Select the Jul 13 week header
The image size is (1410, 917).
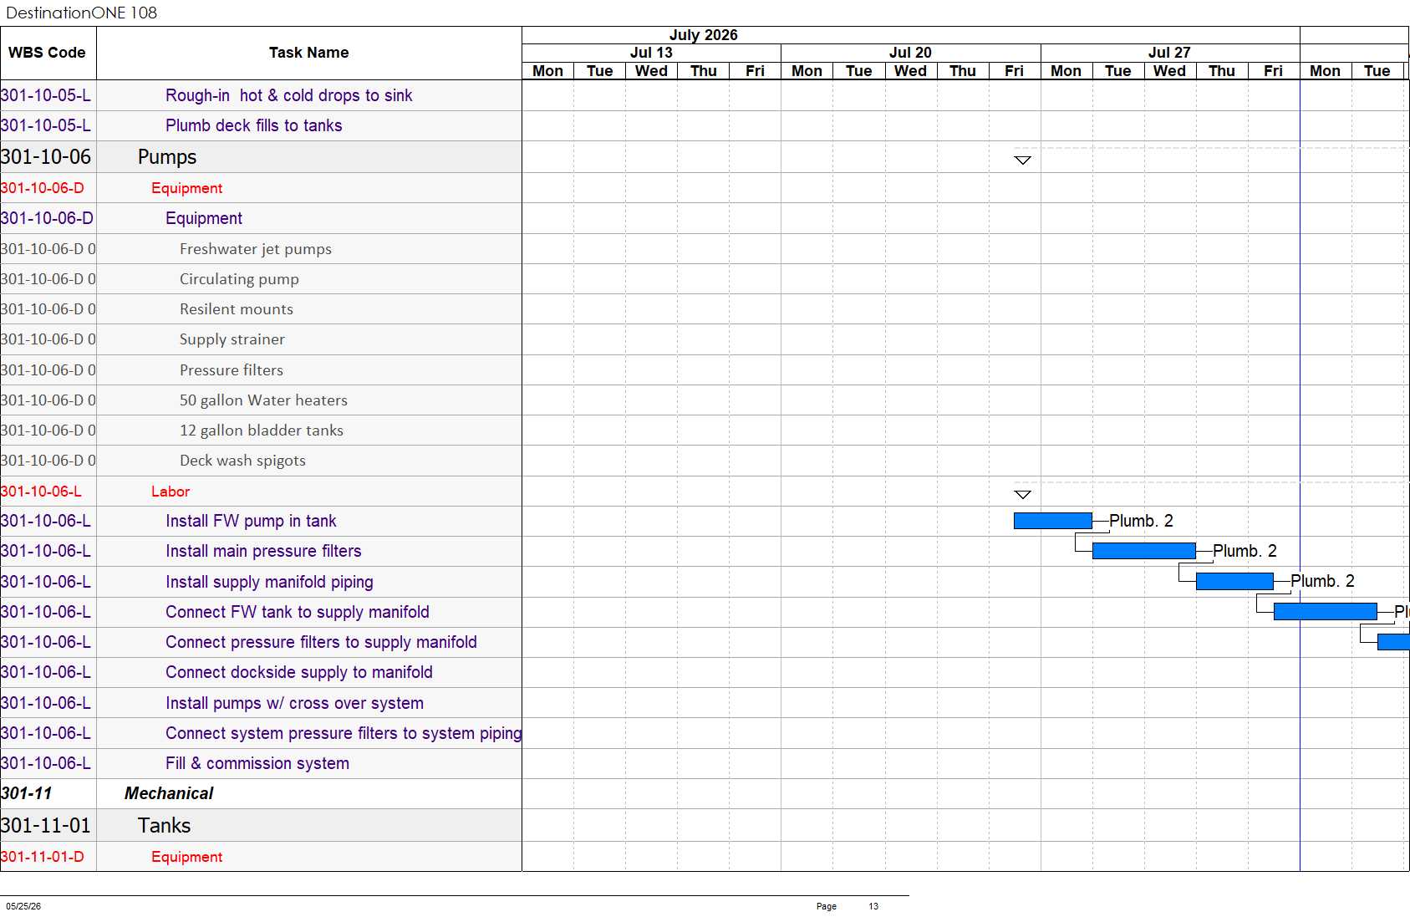pyautogui.click(x=651, y=53)
